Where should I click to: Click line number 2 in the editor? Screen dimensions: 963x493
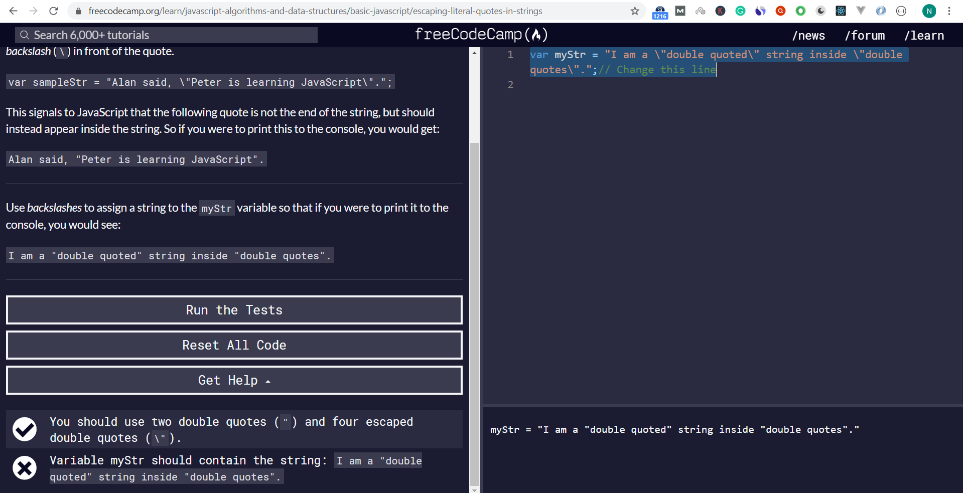(x=510, y=85)
